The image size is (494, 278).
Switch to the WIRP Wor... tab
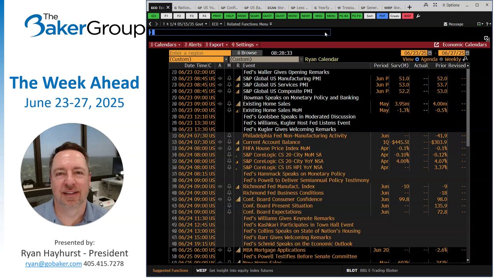[393, 7]
